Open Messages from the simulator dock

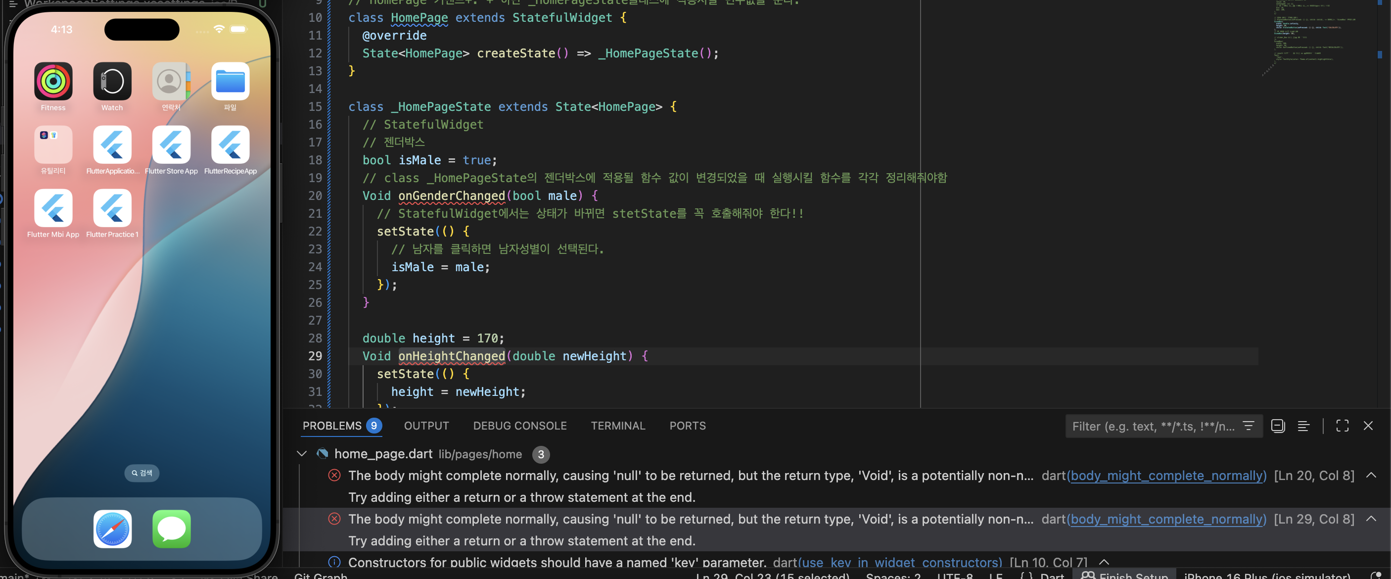172,529
